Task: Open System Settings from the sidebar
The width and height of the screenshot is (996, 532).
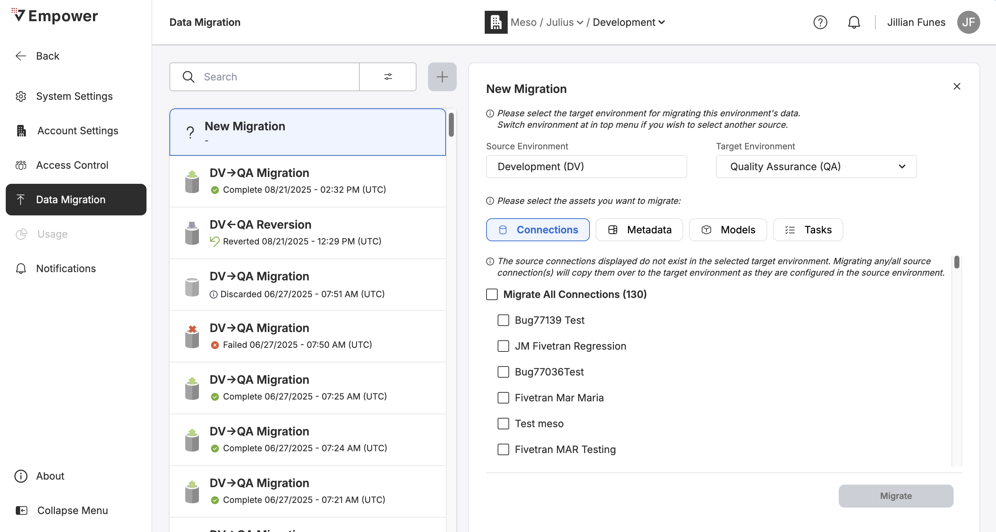Action: coord(74,96)
